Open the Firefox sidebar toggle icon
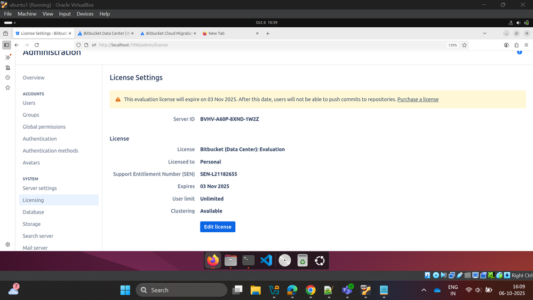 pos(6,45)
